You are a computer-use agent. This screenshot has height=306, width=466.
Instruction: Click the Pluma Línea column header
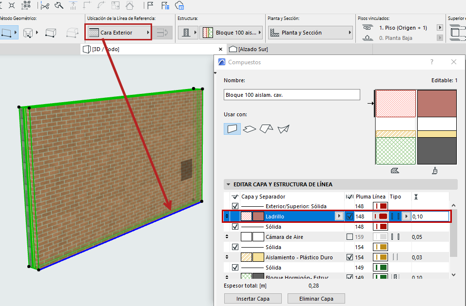pos(370,196)
